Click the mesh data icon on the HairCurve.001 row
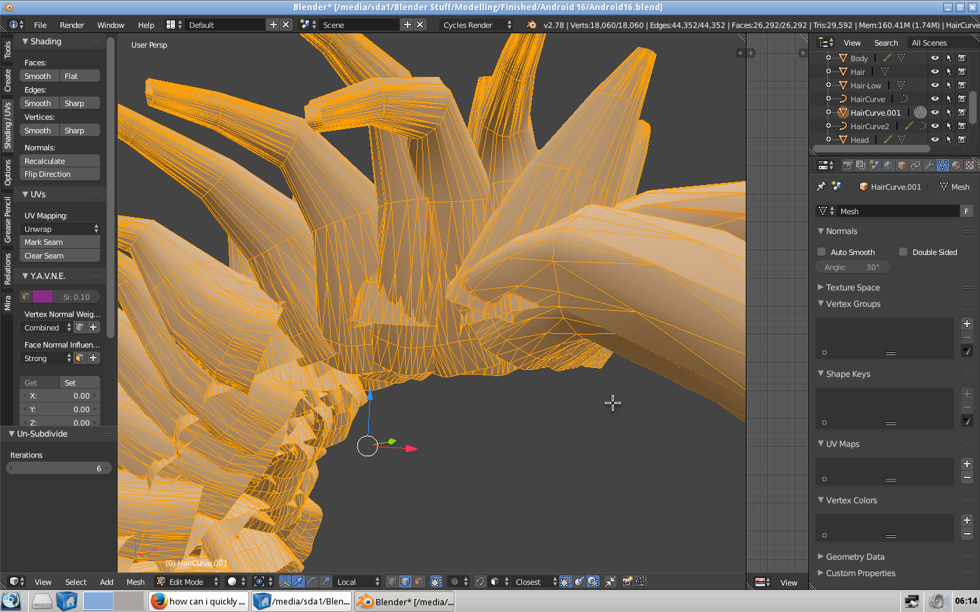This screenshot has height=612, width=980. pos(920,112)
